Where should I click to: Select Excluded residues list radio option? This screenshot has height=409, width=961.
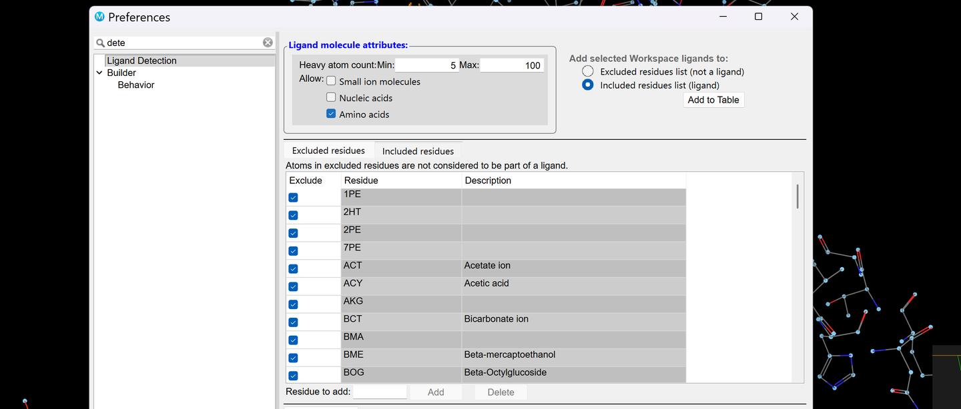point(587,71)
